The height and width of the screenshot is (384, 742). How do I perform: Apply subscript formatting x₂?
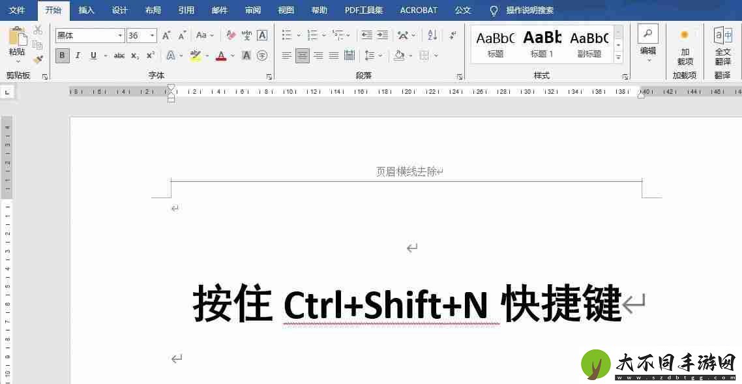coord(135,56)
